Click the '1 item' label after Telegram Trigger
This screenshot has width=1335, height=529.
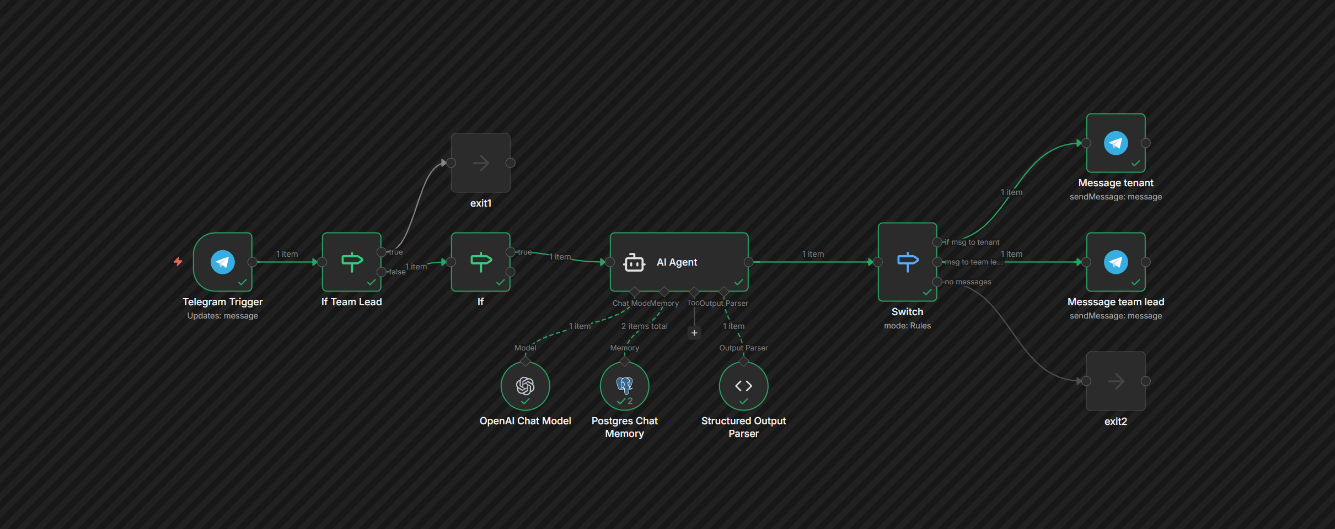click(x=287, y=254)
